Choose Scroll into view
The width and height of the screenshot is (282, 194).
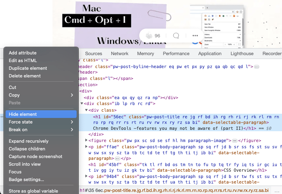point(24,164)
